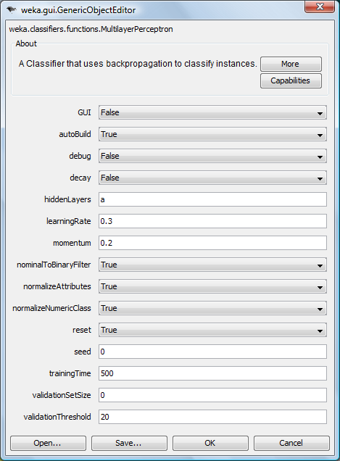Show the classifier Capabilities
Image resolution: width=340 pixels, height=461 pixels.
click(x=291, y=81)
